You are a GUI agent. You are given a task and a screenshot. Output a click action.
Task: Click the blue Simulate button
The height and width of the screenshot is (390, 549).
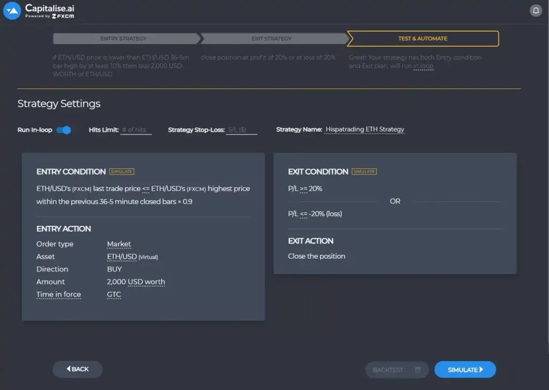tap(465, 370)
